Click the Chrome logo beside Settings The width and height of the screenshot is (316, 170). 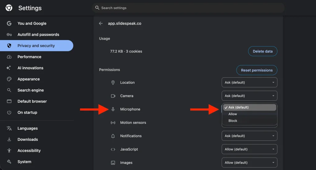click(x=9, y=8)
